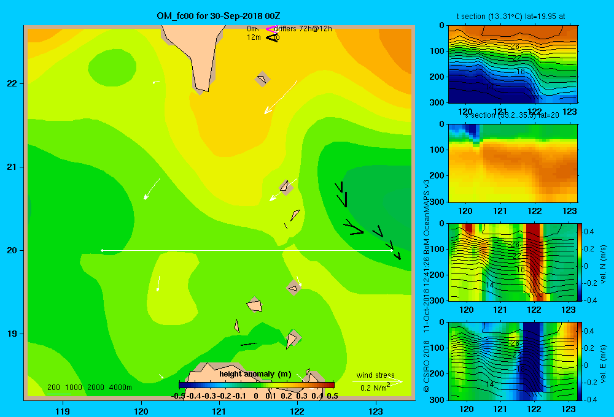Click the east endpoint of the white section line
Viewport: 614px width, 417px height.
pos(391,250)
